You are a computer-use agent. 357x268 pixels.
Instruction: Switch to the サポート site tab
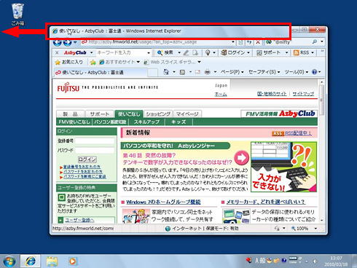[100, 114]
